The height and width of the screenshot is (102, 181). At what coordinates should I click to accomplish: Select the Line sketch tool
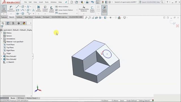18,7
